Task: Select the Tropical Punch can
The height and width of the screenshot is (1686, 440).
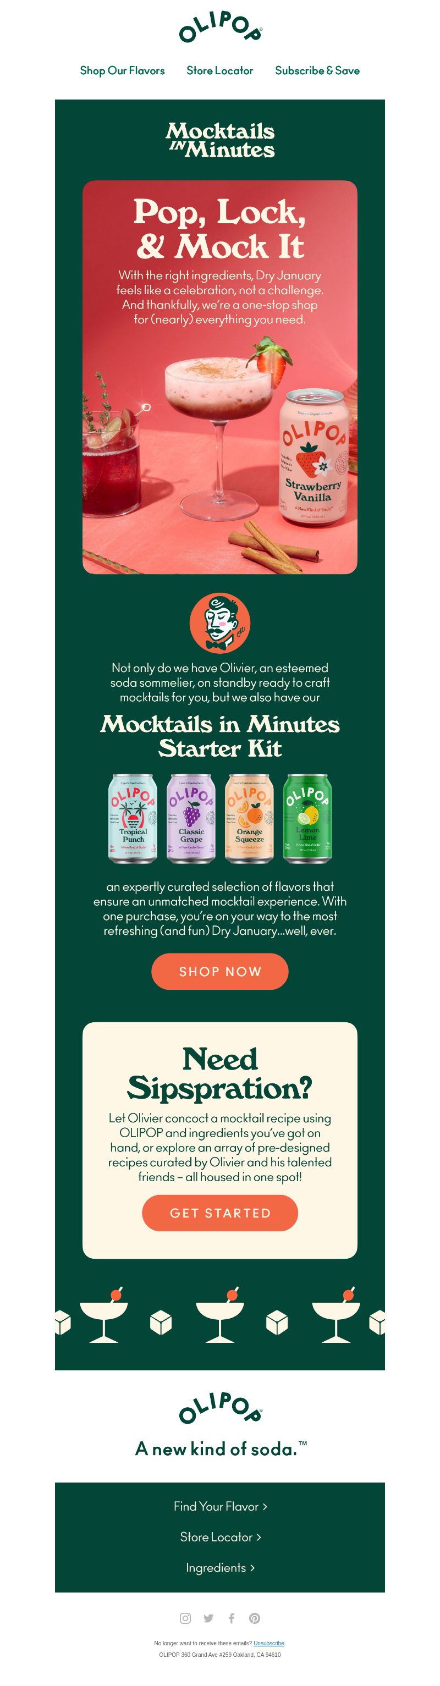Action: point(133,818)
